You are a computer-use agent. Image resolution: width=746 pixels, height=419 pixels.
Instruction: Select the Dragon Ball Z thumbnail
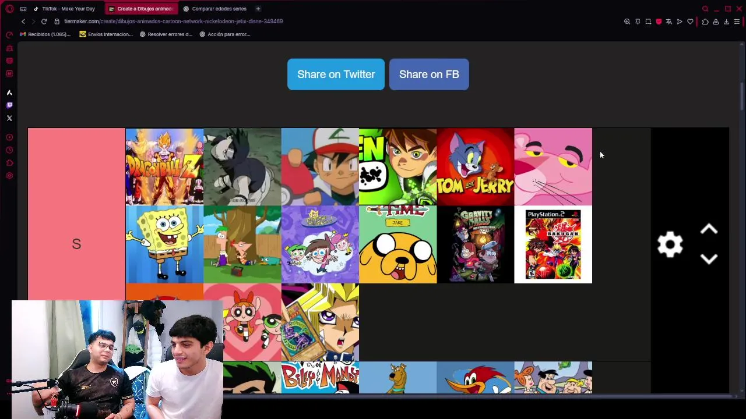pos(164,167)
